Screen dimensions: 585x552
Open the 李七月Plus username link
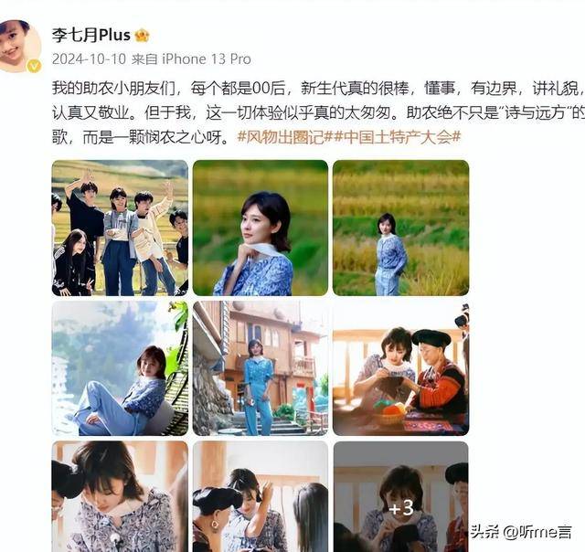pyautogui.click(x=90, y=35)
